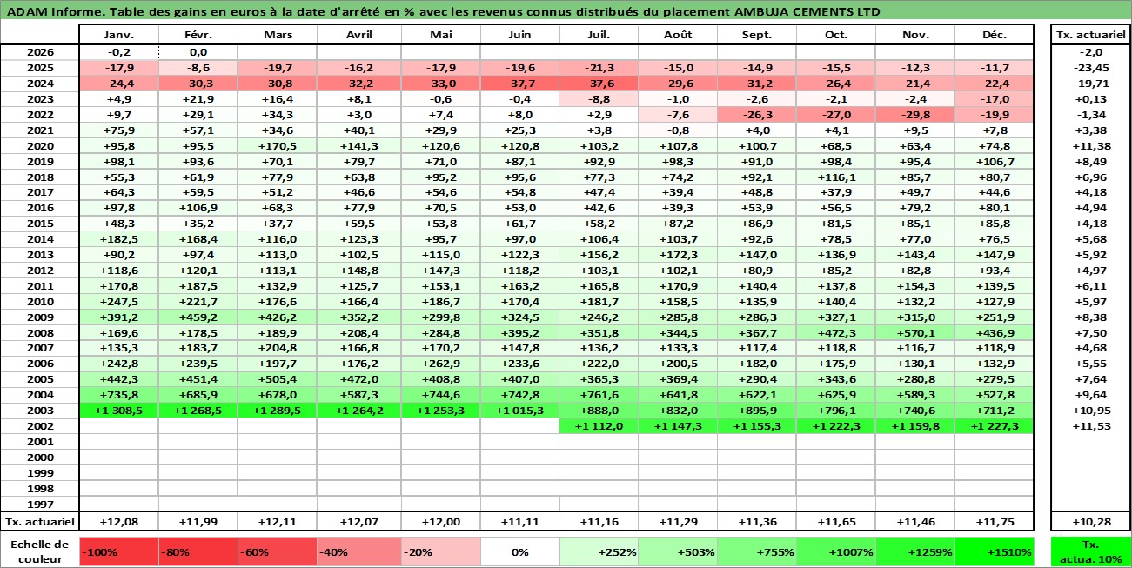Image resolution: width=1132 pixels, height=568 pixels.
Task: Select the '-2,0' actuarial rate for 2026
Action: [1091, 52]
